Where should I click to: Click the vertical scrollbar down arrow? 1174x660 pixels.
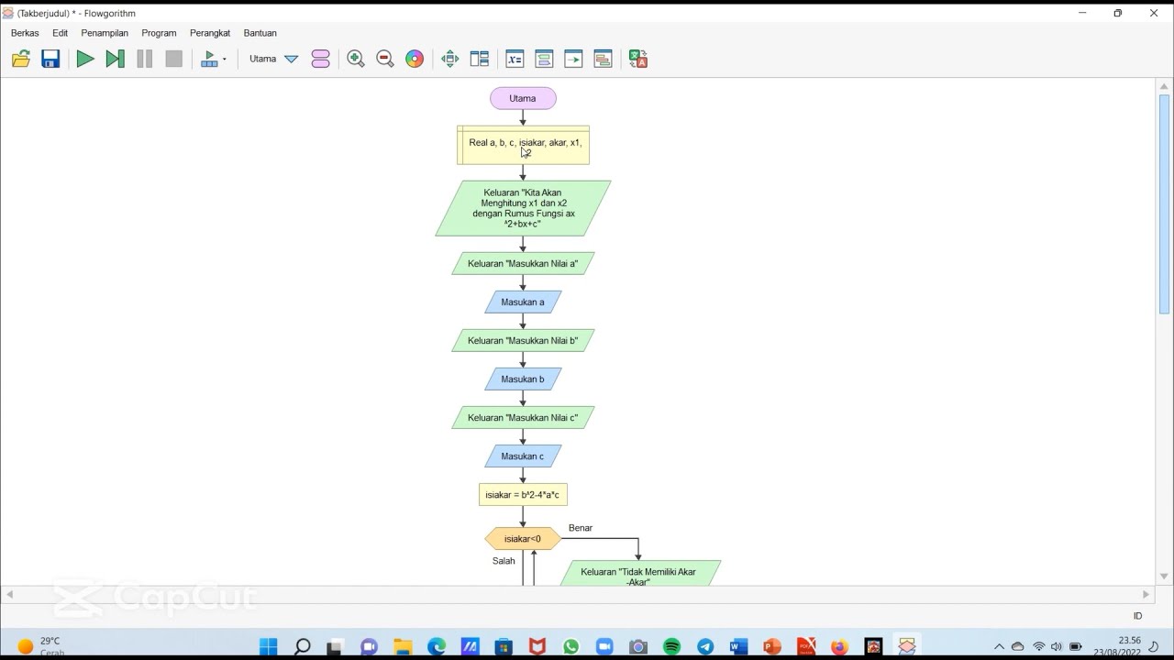(x=1165, y=577)
